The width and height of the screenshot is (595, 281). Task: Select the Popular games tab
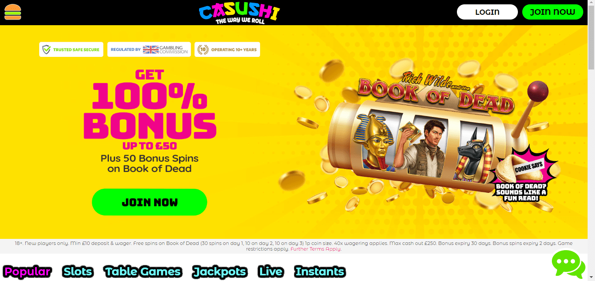[27, 272]
